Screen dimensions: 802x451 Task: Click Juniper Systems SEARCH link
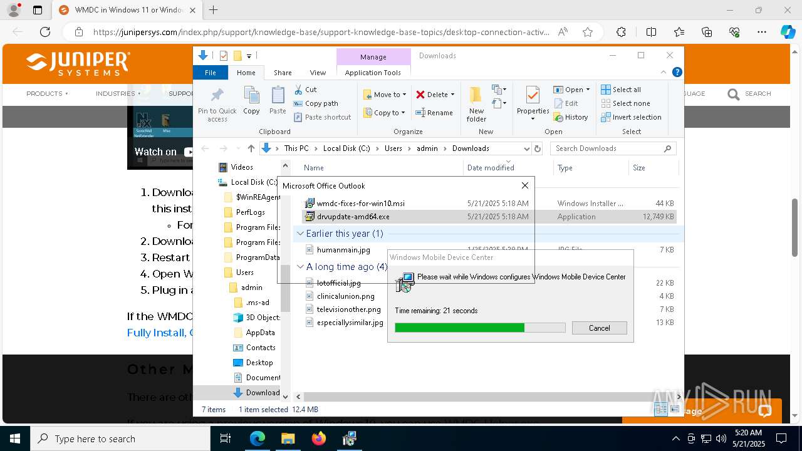(x=749, y=94)
